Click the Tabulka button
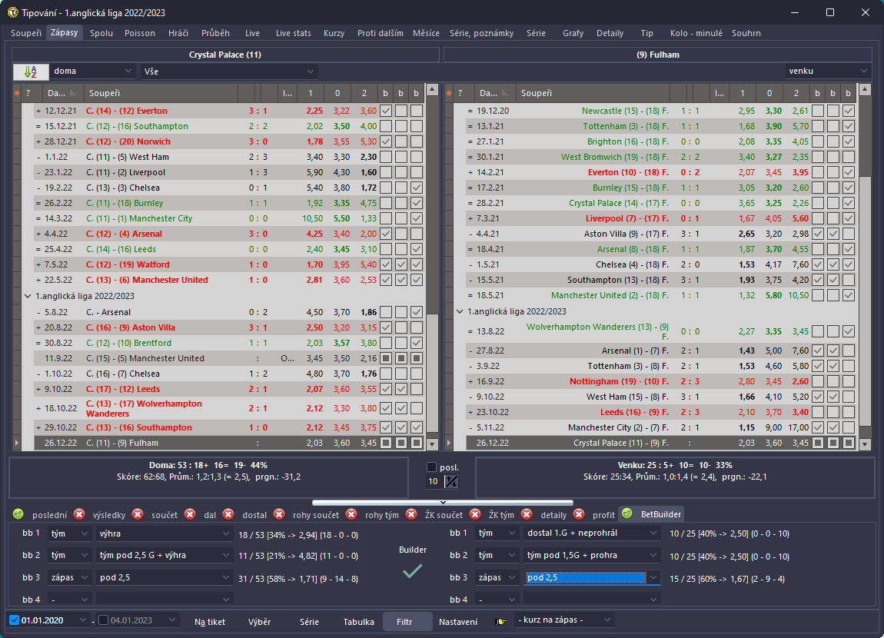884x638 pixels. tap(358, 622)
